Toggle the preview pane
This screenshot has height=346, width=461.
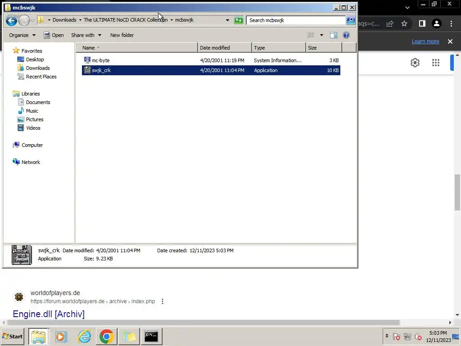[334, 35]
